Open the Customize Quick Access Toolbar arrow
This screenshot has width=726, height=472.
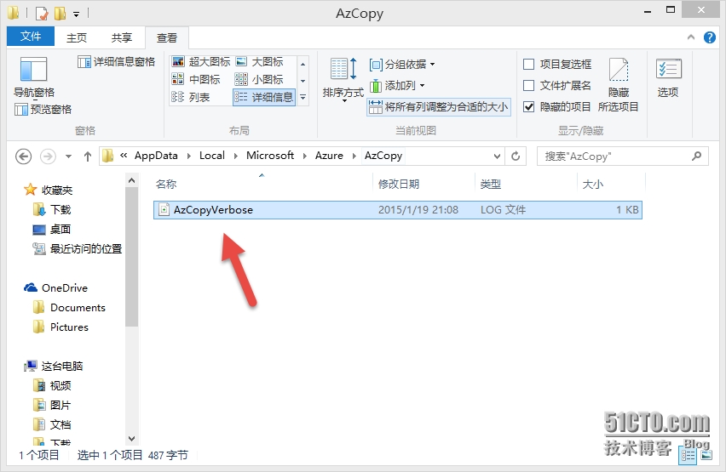(x=77, y=14)
